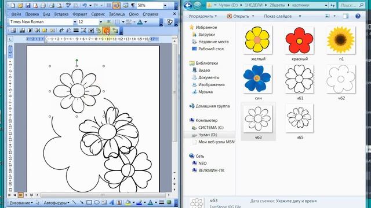Viewport: 371px width, 208px height.
Task: Increase picture contrast
Action: [x=30, y=31]
